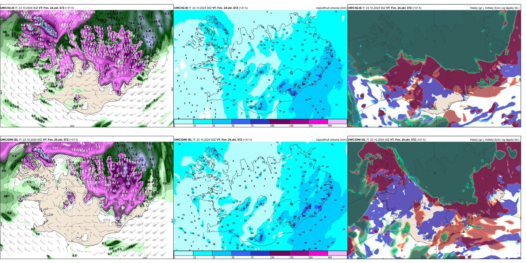Viewport: 526px width, 263px height.
Task: Select the 50–75 mm royal blue swatch, DINI ISL legend
Action: 241,253
